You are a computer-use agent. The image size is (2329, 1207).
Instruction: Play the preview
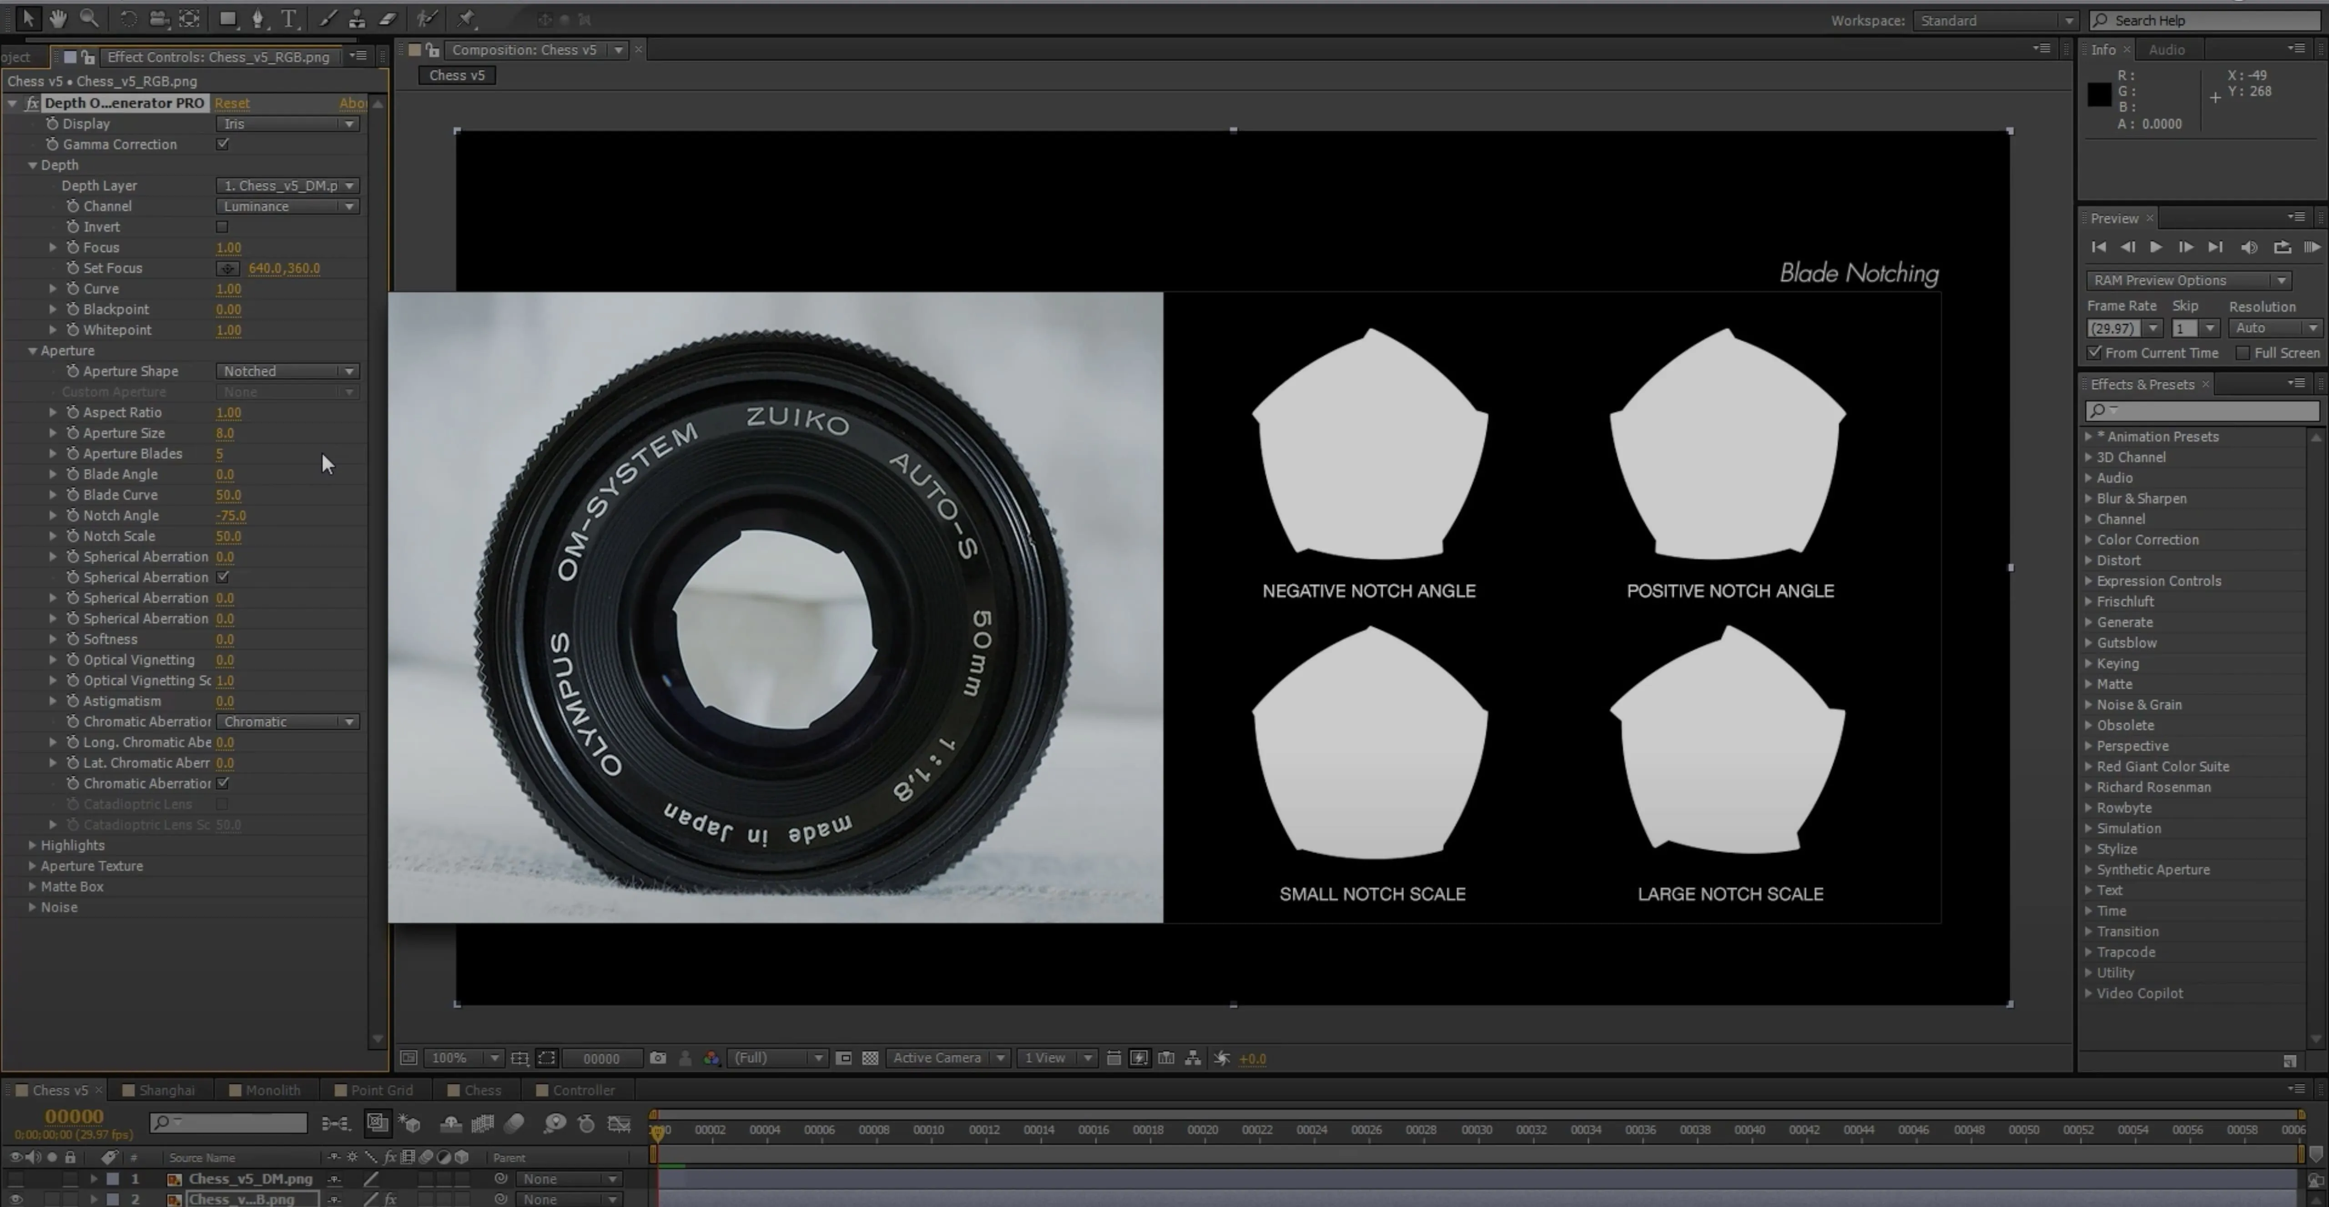tap(2156, 247)
